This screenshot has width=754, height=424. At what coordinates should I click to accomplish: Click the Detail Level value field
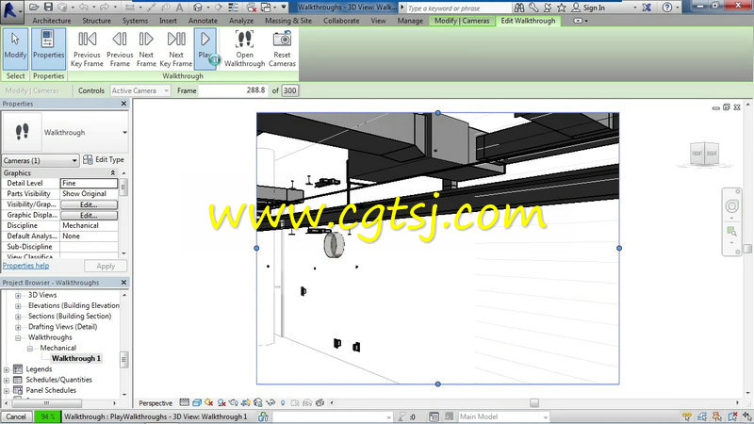point(89,183)
